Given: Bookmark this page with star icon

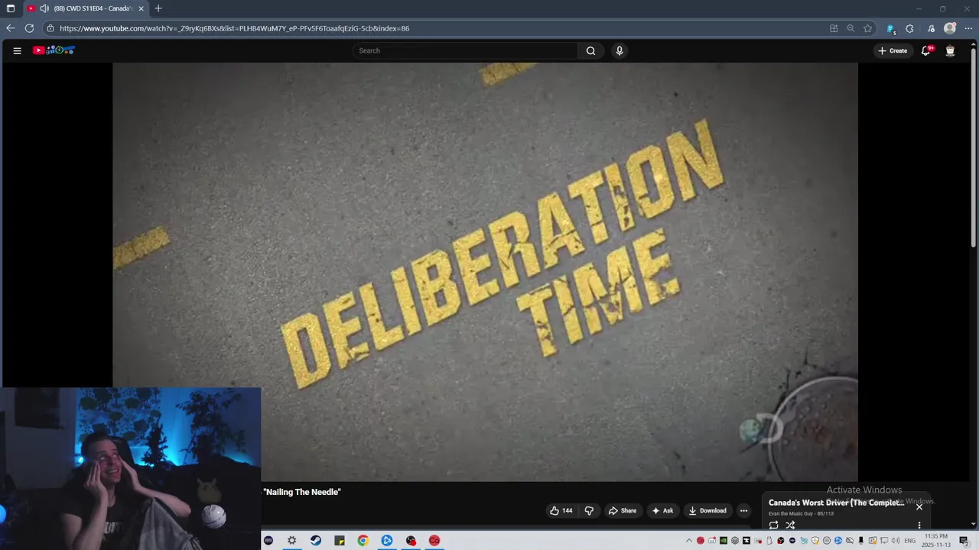Looking at the screenshot, I should click(867, 28).
